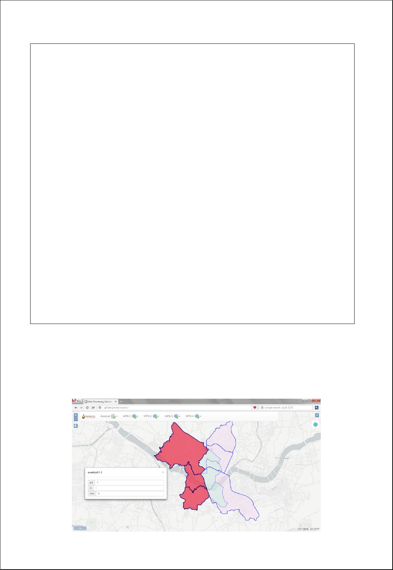The image size is (393, 570).
Task: Click the E extent button on map
Action: tap(75, 426)
